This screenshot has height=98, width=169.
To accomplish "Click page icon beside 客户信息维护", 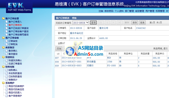I will pyautogui.click(x=7, y=96).
